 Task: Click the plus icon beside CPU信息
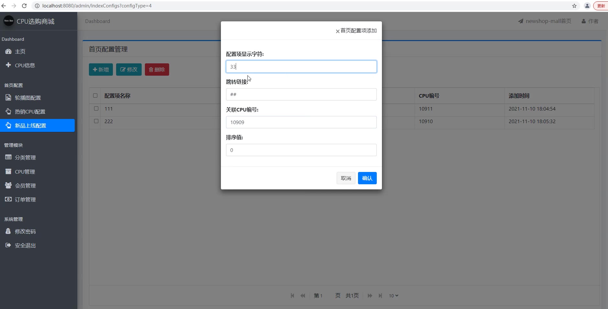(x=8, y=65)
